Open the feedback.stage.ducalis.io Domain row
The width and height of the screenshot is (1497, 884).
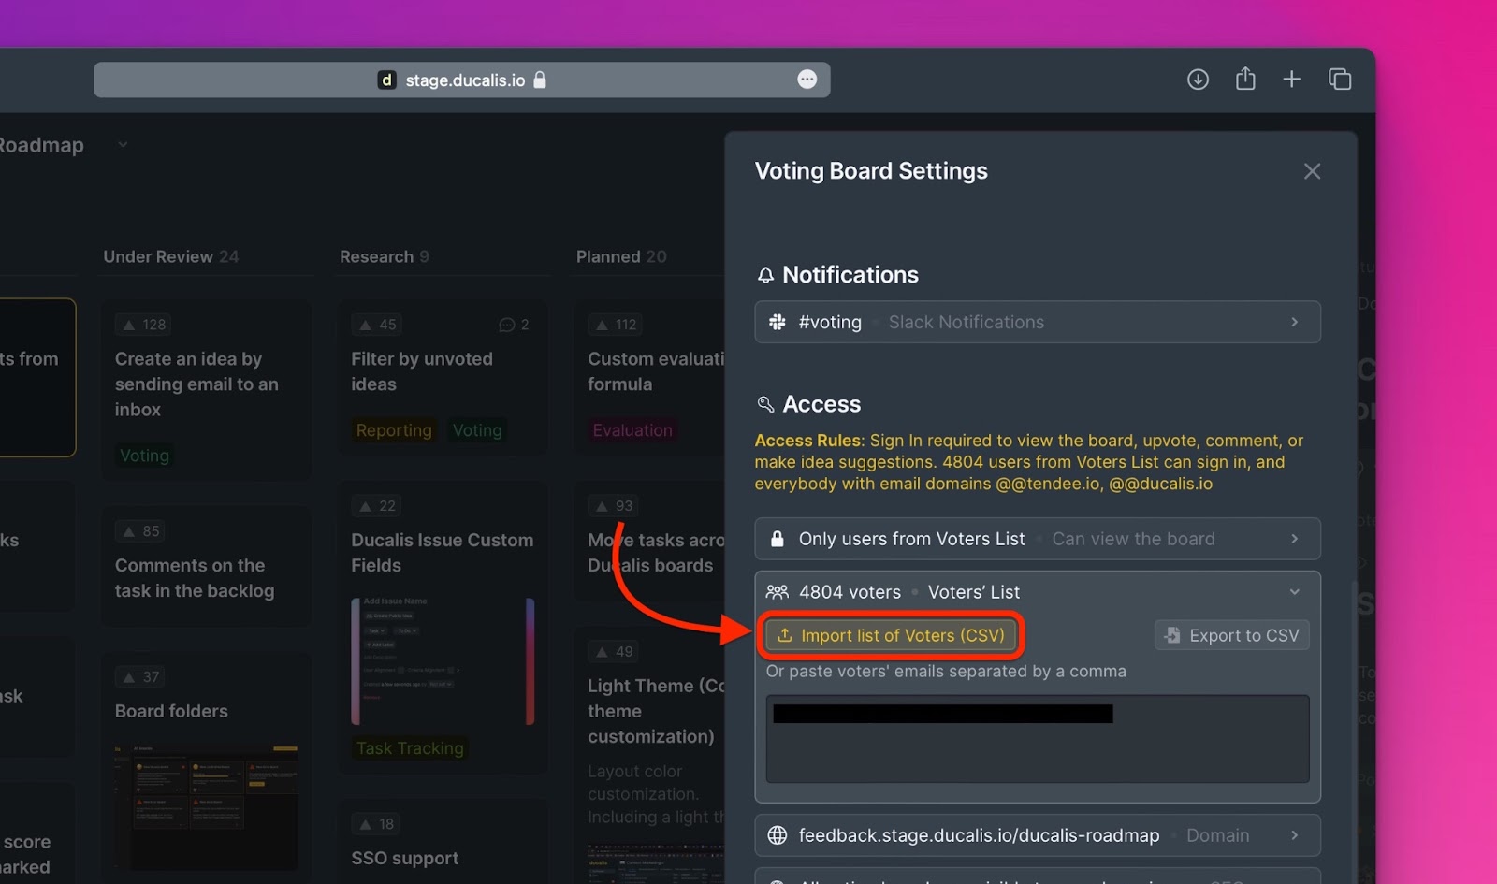click(x=1038, y=835)
